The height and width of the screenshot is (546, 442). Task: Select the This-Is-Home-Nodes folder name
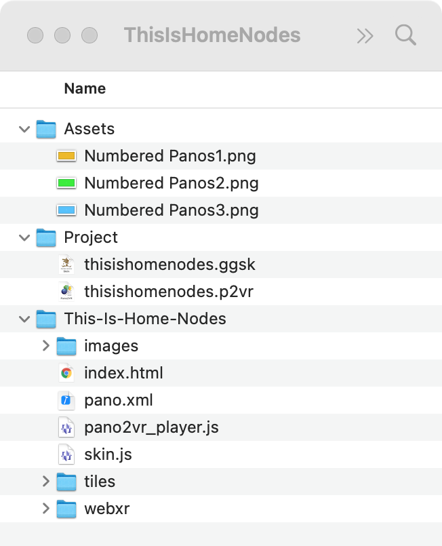point(145,319)
